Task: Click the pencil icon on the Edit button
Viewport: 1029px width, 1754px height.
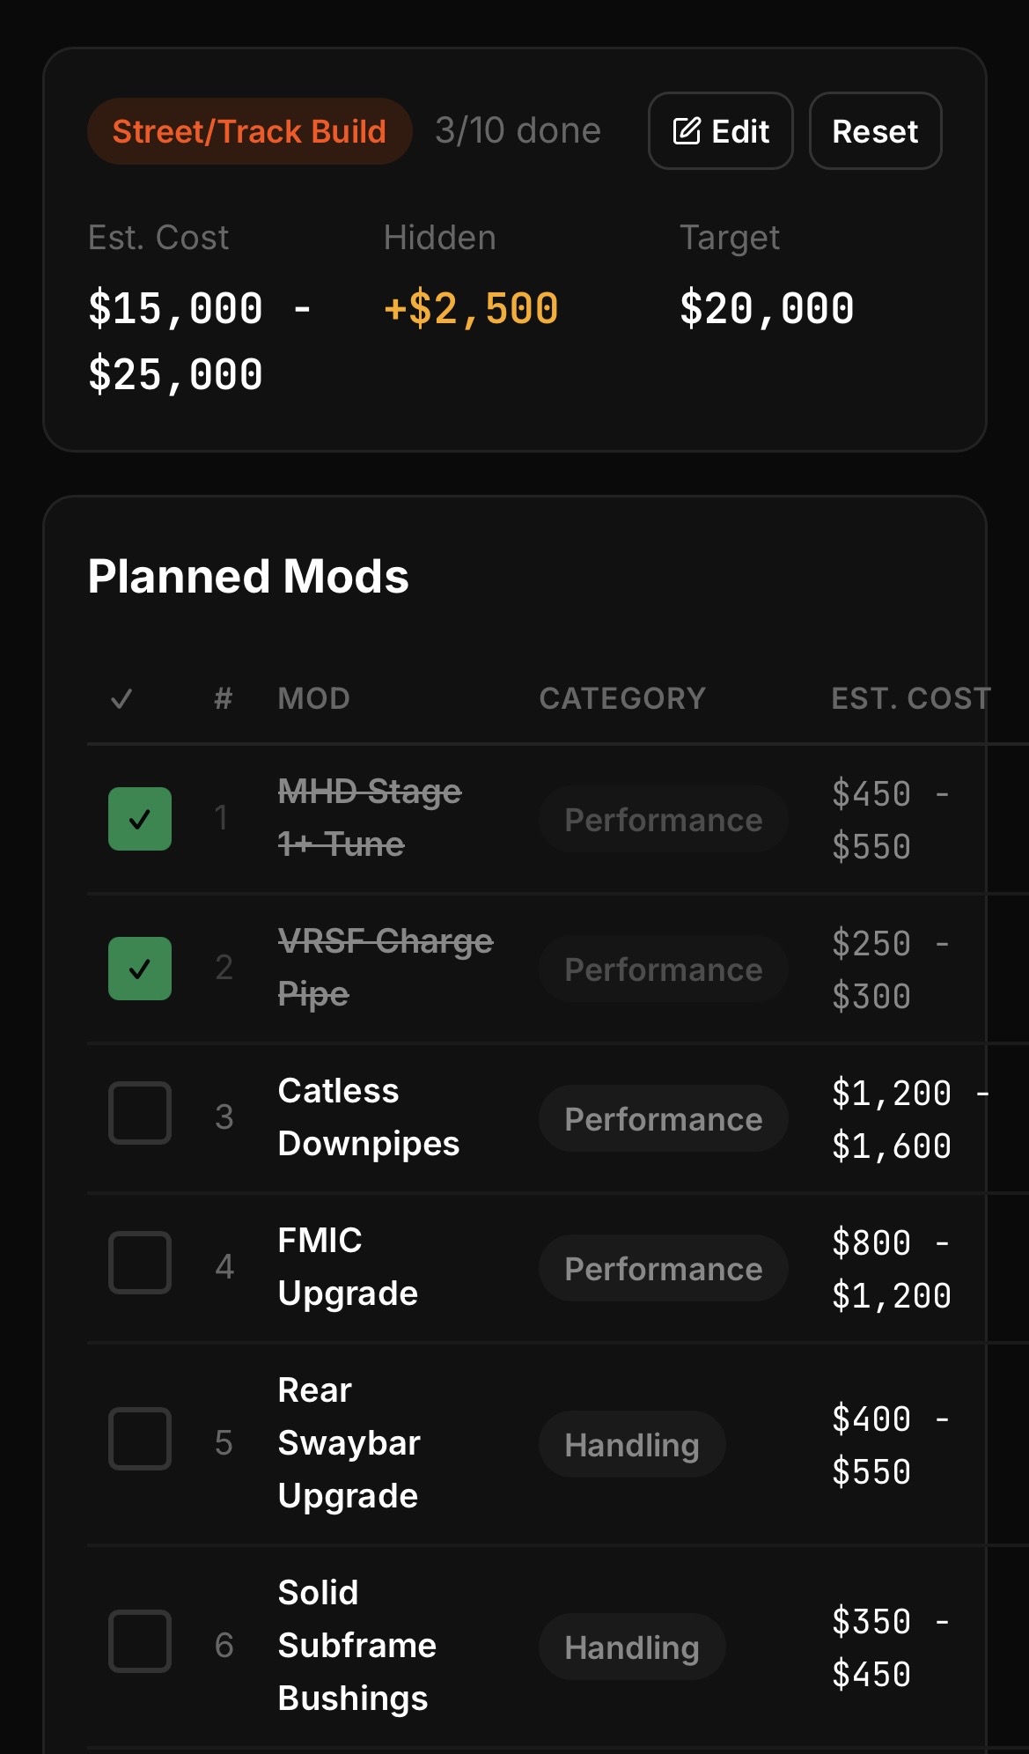Action: (690, 130)
